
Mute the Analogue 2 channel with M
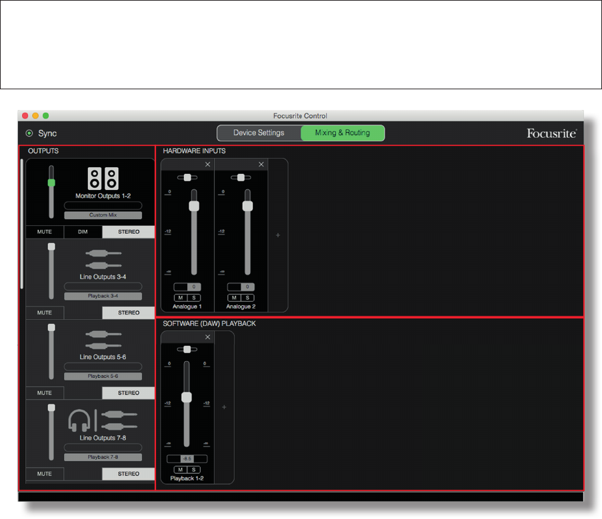tap(234, 298)
